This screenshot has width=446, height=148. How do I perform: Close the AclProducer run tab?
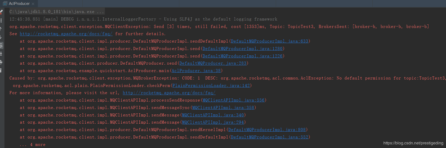[x=33, y=4]
